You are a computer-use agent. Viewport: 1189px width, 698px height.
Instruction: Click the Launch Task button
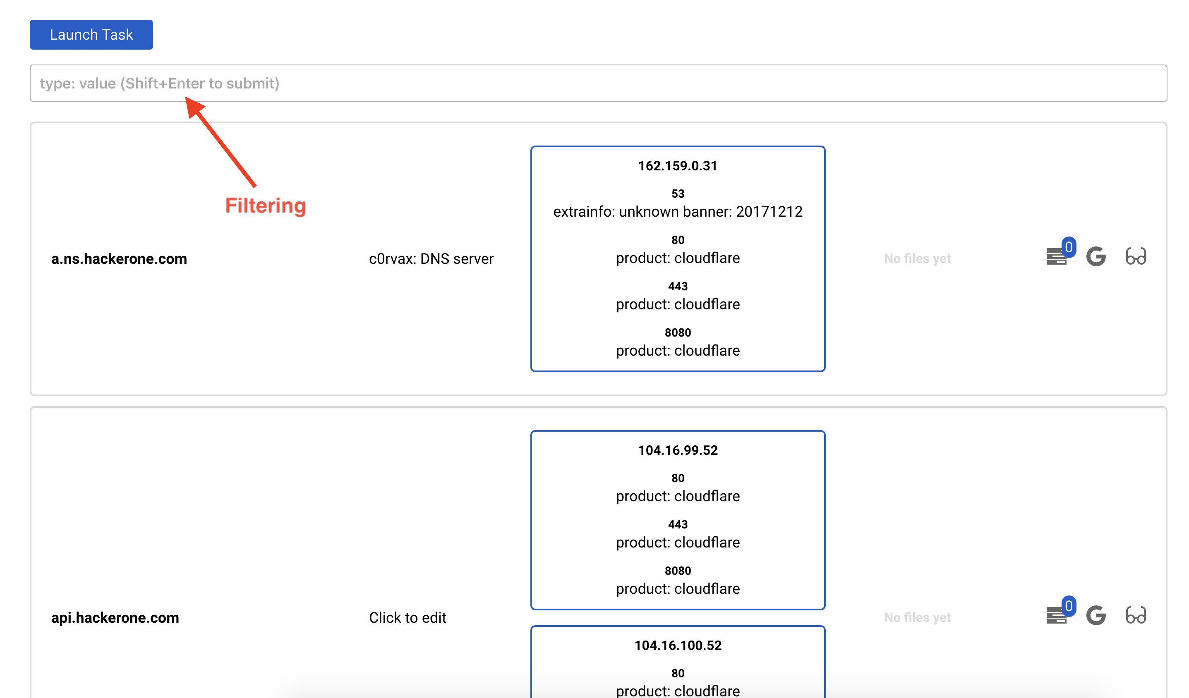tap(91, 34)
